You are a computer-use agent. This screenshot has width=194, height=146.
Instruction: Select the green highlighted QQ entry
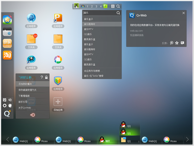(x=130, y=132)
